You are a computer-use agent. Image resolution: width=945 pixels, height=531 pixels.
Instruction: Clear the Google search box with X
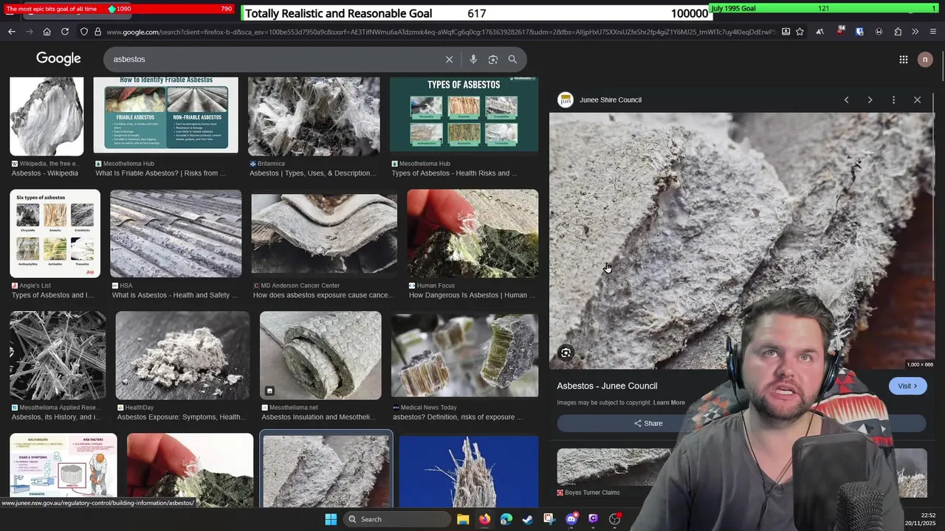(x=449, y=59)
